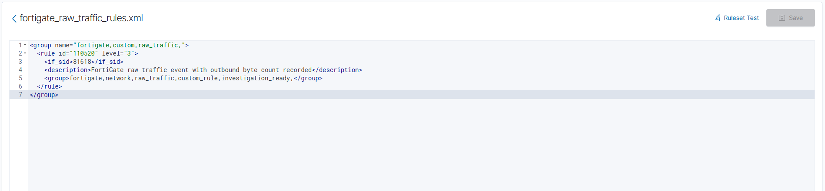
Task: Collapse the rule fold arrow on line 2
Action: [25, 53]
